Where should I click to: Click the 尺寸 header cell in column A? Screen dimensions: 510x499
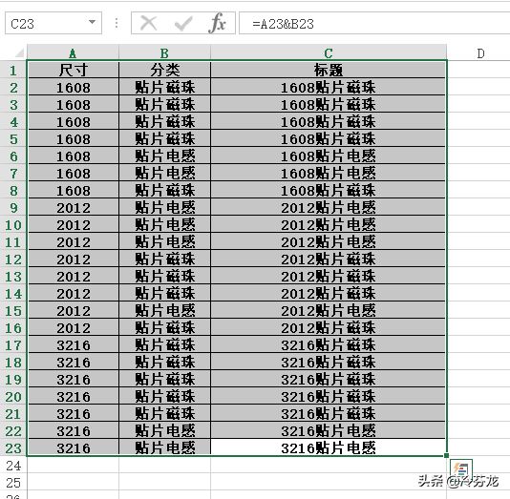pyautogui.click(x=74, y=70)
